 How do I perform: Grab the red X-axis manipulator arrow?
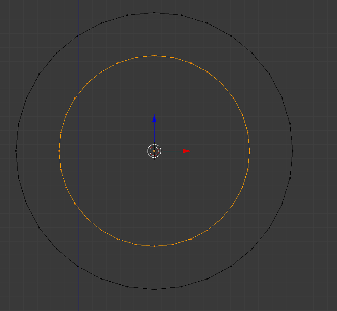pyautogui.click(x=186, y=151)
